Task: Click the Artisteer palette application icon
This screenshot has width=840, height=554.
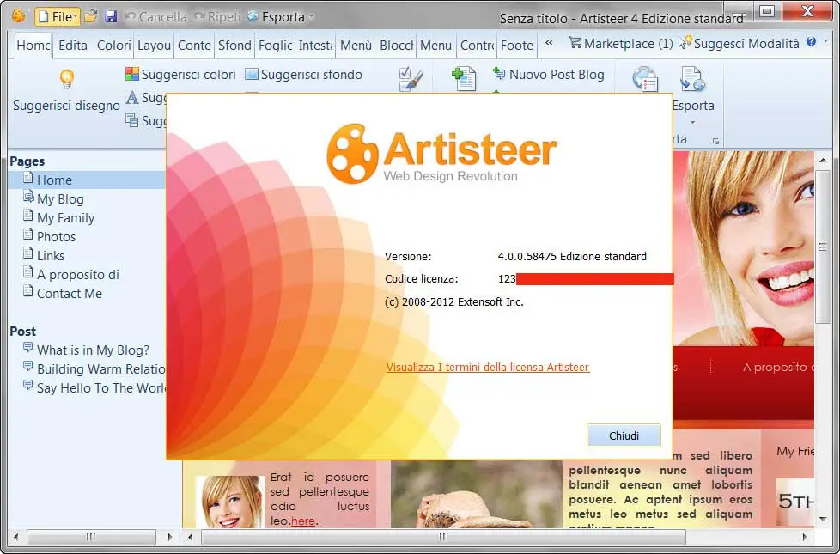Action: coord(18,16)
